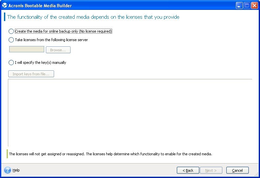Click the Browse... button
This screenshot has width=260, height=178.
(58, 50)
